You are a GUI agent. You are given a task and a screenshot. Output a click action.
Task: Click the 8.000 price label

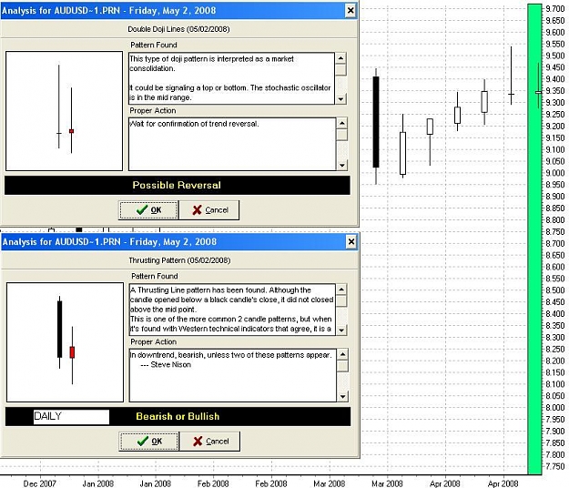(555, 408)
